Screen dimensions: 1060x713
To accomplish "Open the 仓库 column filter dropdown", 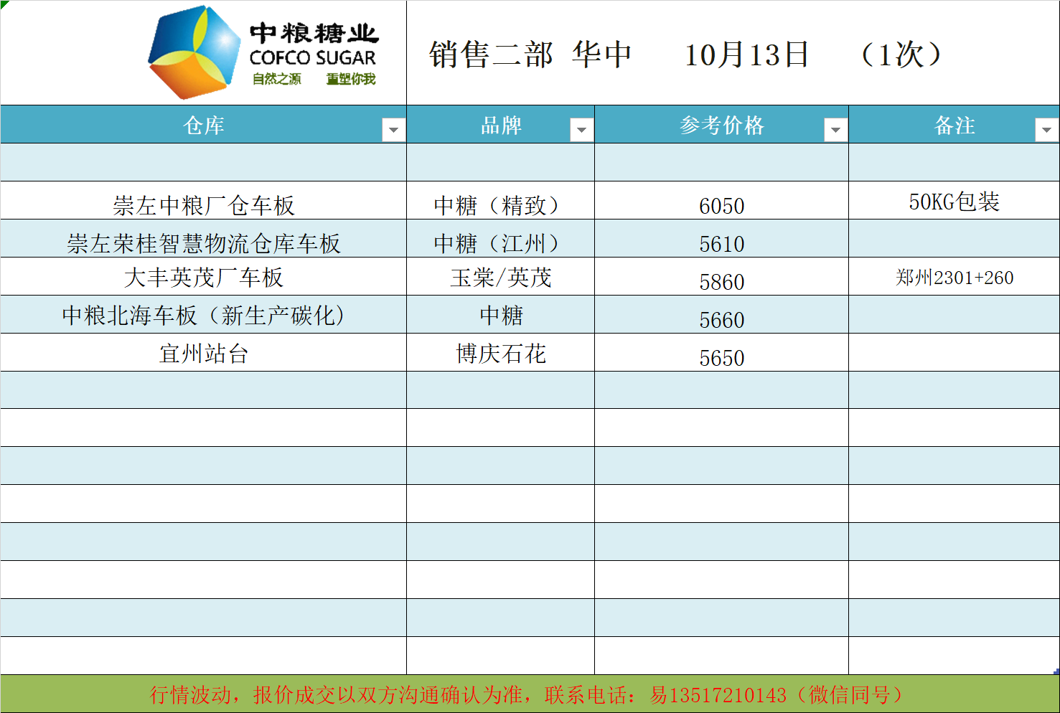I will coord(393,130).
